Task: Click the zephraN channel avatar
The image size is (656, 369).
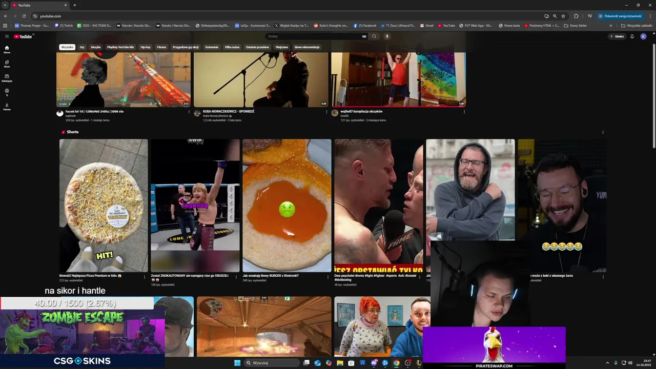Action: pyautogui.click(x=60, y=113)
